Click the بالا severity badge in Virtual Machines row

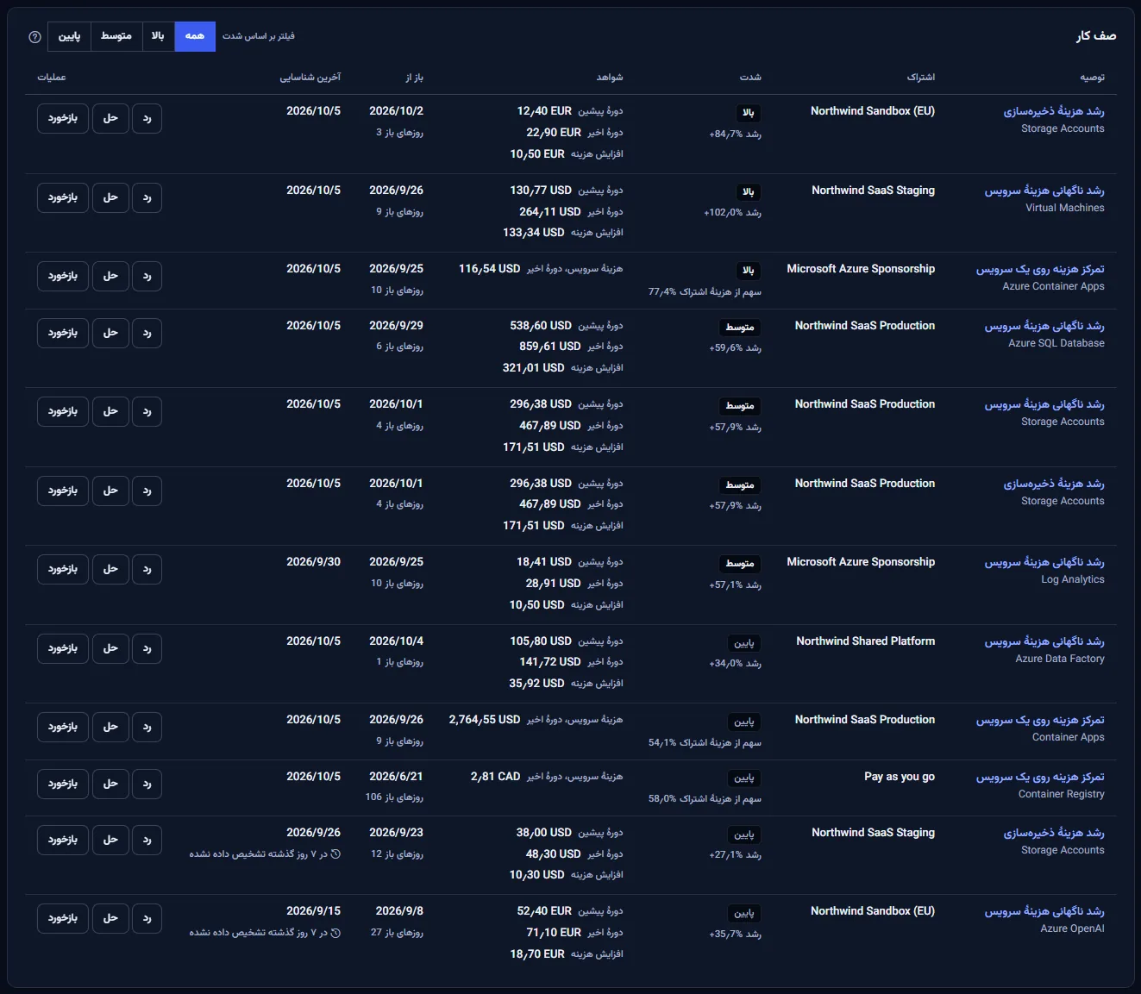749,192
